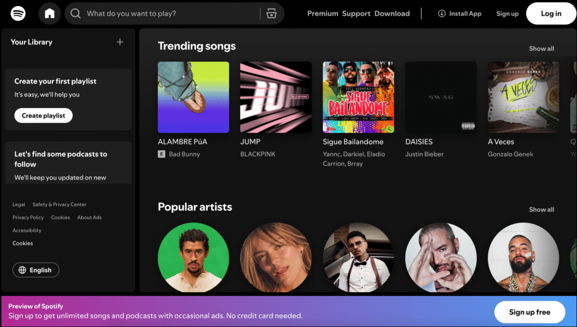Screen dimensions: 577x327
Task: Open the language selector globe icon
Action: 21,270
